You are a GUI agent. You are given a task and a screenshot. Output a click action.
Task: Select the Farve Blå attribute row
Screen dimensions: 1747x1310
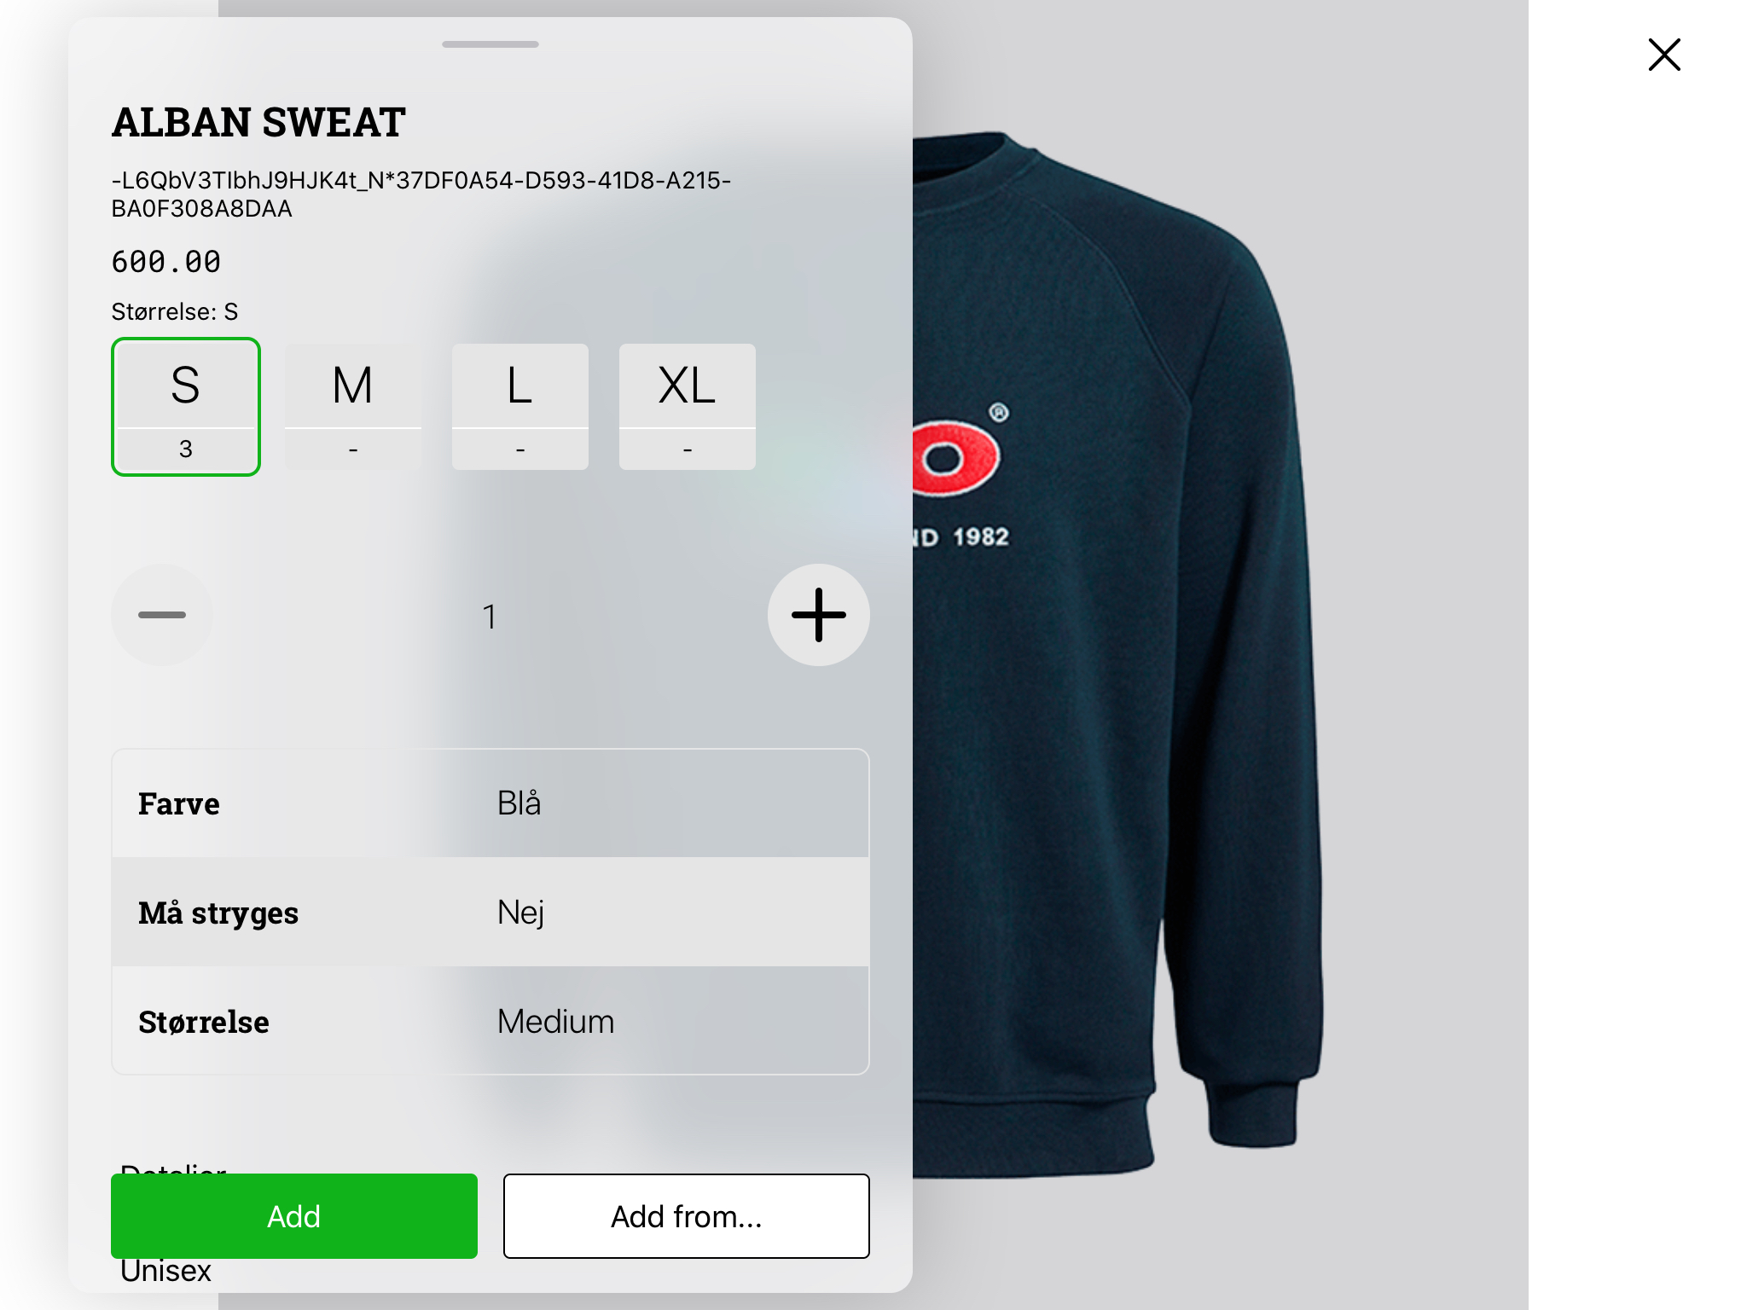[x=490, y=803]
